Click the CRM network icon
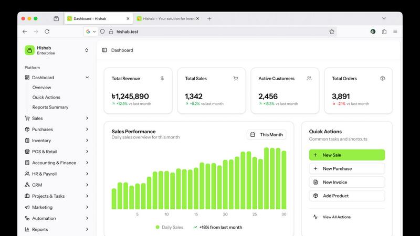The width and height of the screenshot is (420, 236). [27, 185]
